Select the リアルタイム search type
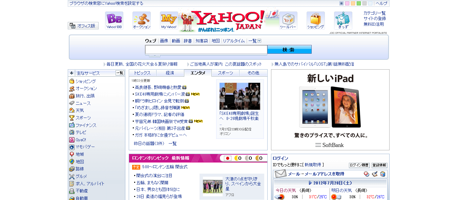457x200 pixels. 234,41
